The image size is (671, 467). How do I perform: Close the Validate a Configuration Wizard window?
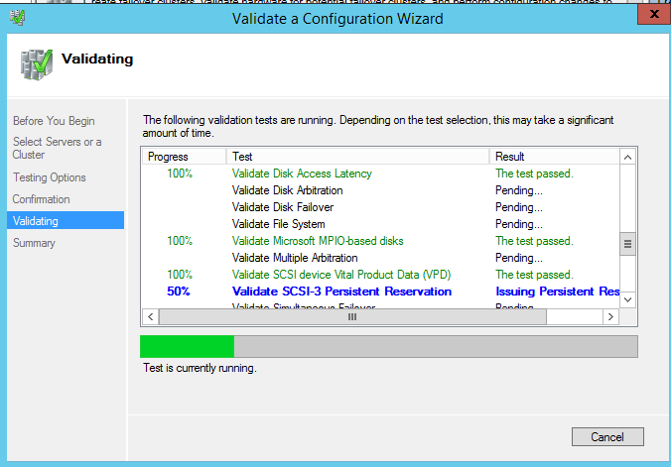click(x=654, y=14)
